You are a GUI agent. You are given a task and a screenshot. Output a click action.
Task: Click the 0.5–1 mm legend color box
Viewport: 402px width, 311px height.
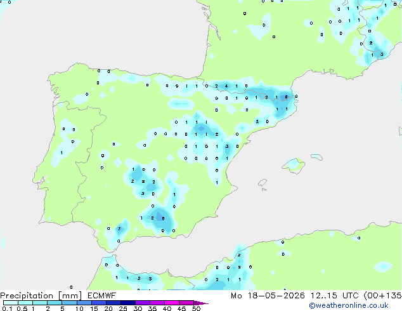[25, 303]
